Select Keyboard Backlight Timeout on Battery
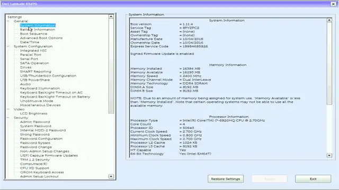The image size is (339, 190). click(55, 97)
